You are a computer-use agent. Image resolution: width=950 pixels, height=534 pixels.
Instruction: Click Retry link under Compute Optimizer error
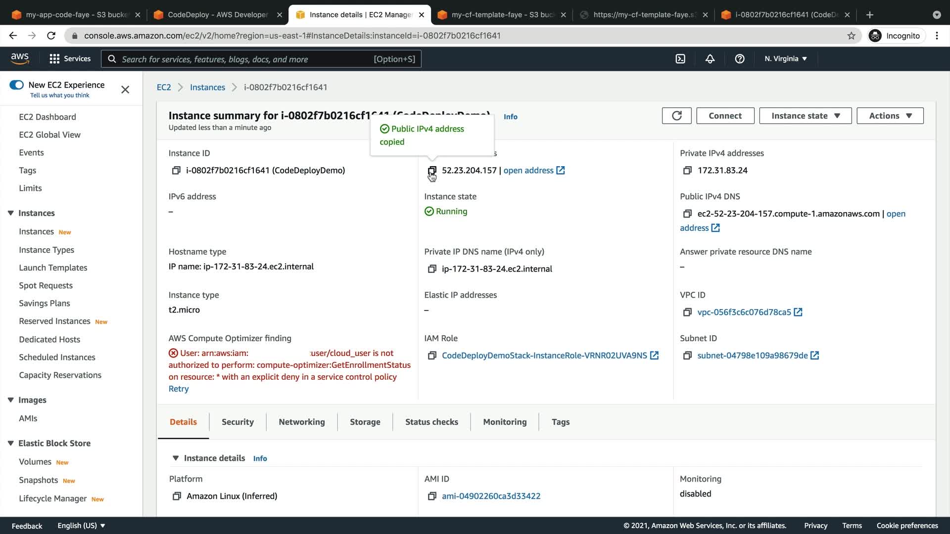pyautogui.click(x=179, y=389)
